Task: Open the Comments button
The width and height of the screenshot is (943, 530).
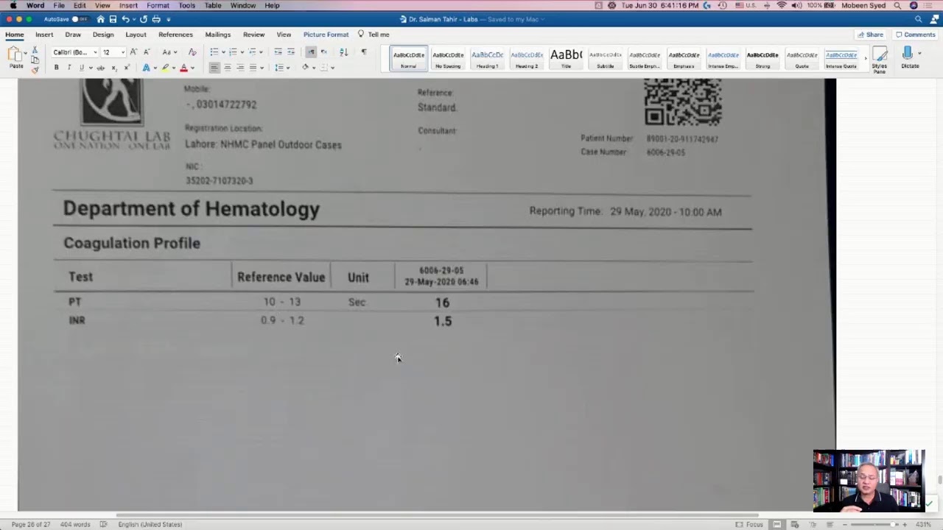Action: 915,35
